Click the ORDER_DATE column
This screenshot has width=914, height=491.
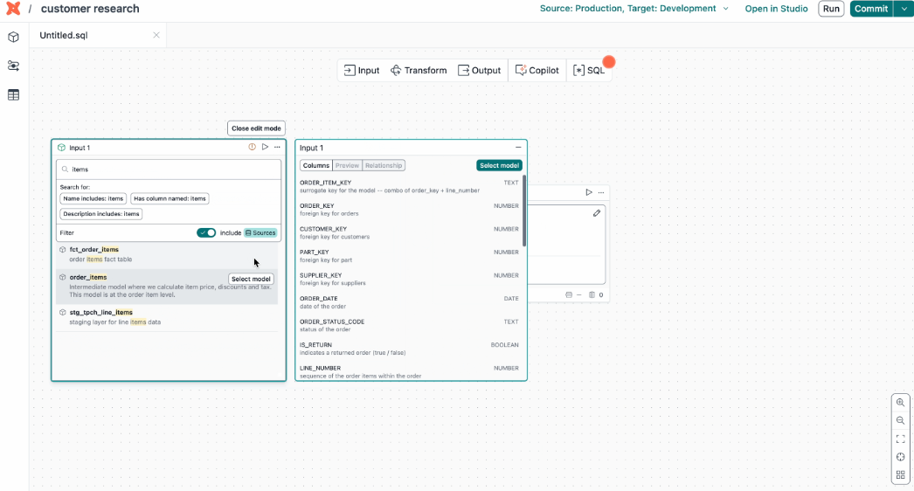(409, 302)
